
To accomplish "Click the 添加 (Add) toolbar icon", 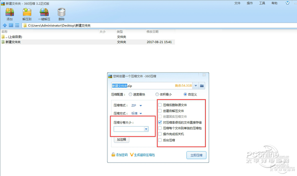I will [10, 12].
